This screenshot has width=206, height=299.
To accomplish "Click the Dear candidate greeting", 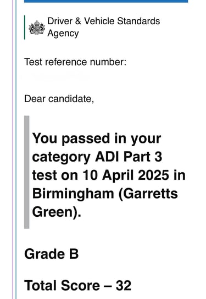I will pyautogui.click(x=59, y=99).
